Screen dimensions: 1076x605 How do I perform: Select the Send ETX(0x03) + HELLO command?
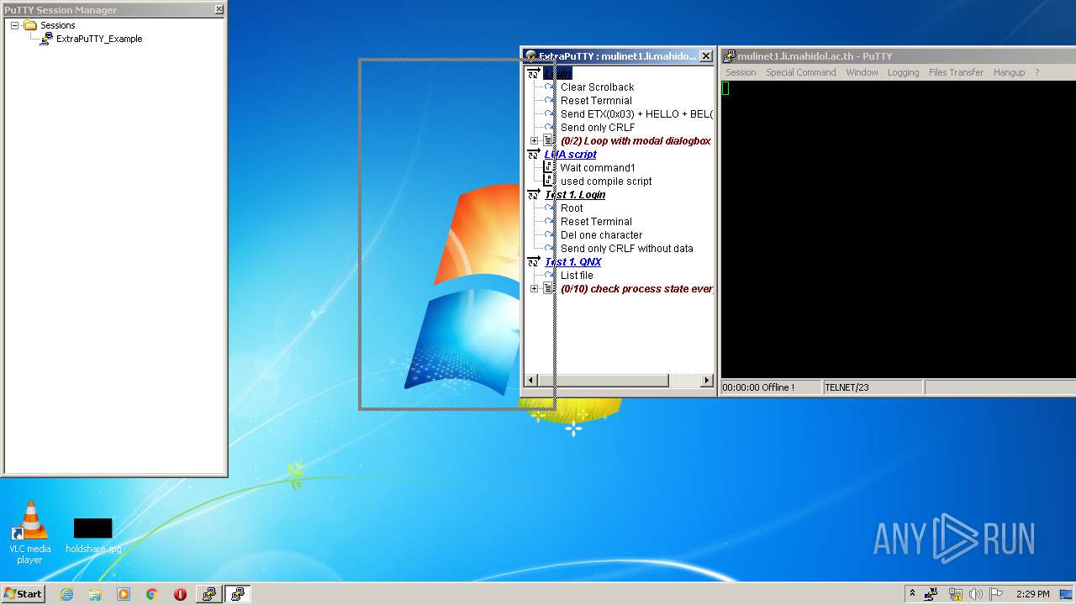click(x=636, y=114)
